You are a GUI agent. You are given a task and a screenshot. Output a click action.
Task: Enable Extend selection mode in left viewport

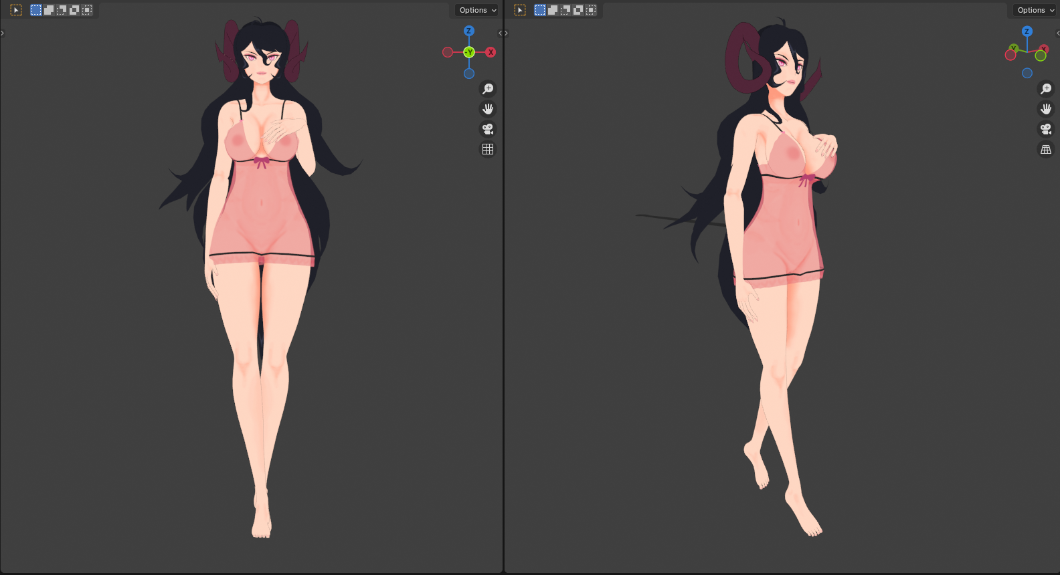coord(49,10)
